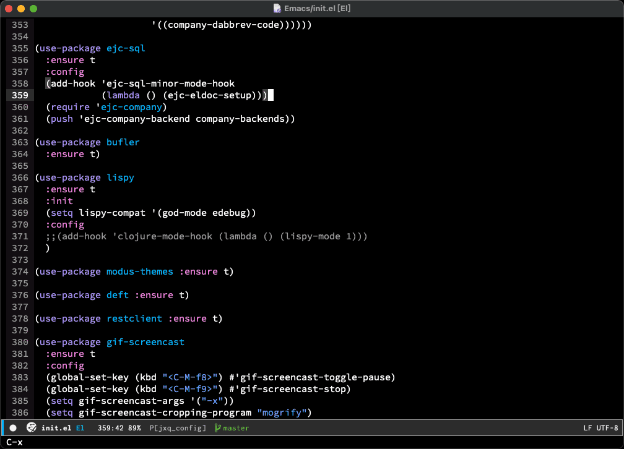Click the master branch label
624x449 pixels.
pos(236,428)
